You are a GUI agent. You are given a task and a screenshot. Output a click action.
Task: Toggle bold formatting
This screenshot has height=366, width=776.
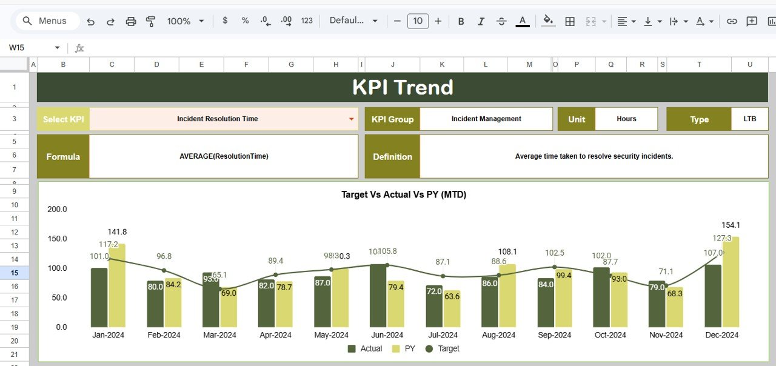(x=461, y=21)
